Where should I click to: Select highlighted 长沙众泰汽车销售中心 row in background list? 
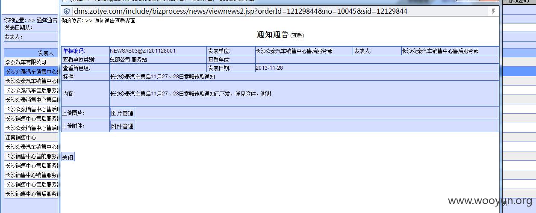pos(31,71)
